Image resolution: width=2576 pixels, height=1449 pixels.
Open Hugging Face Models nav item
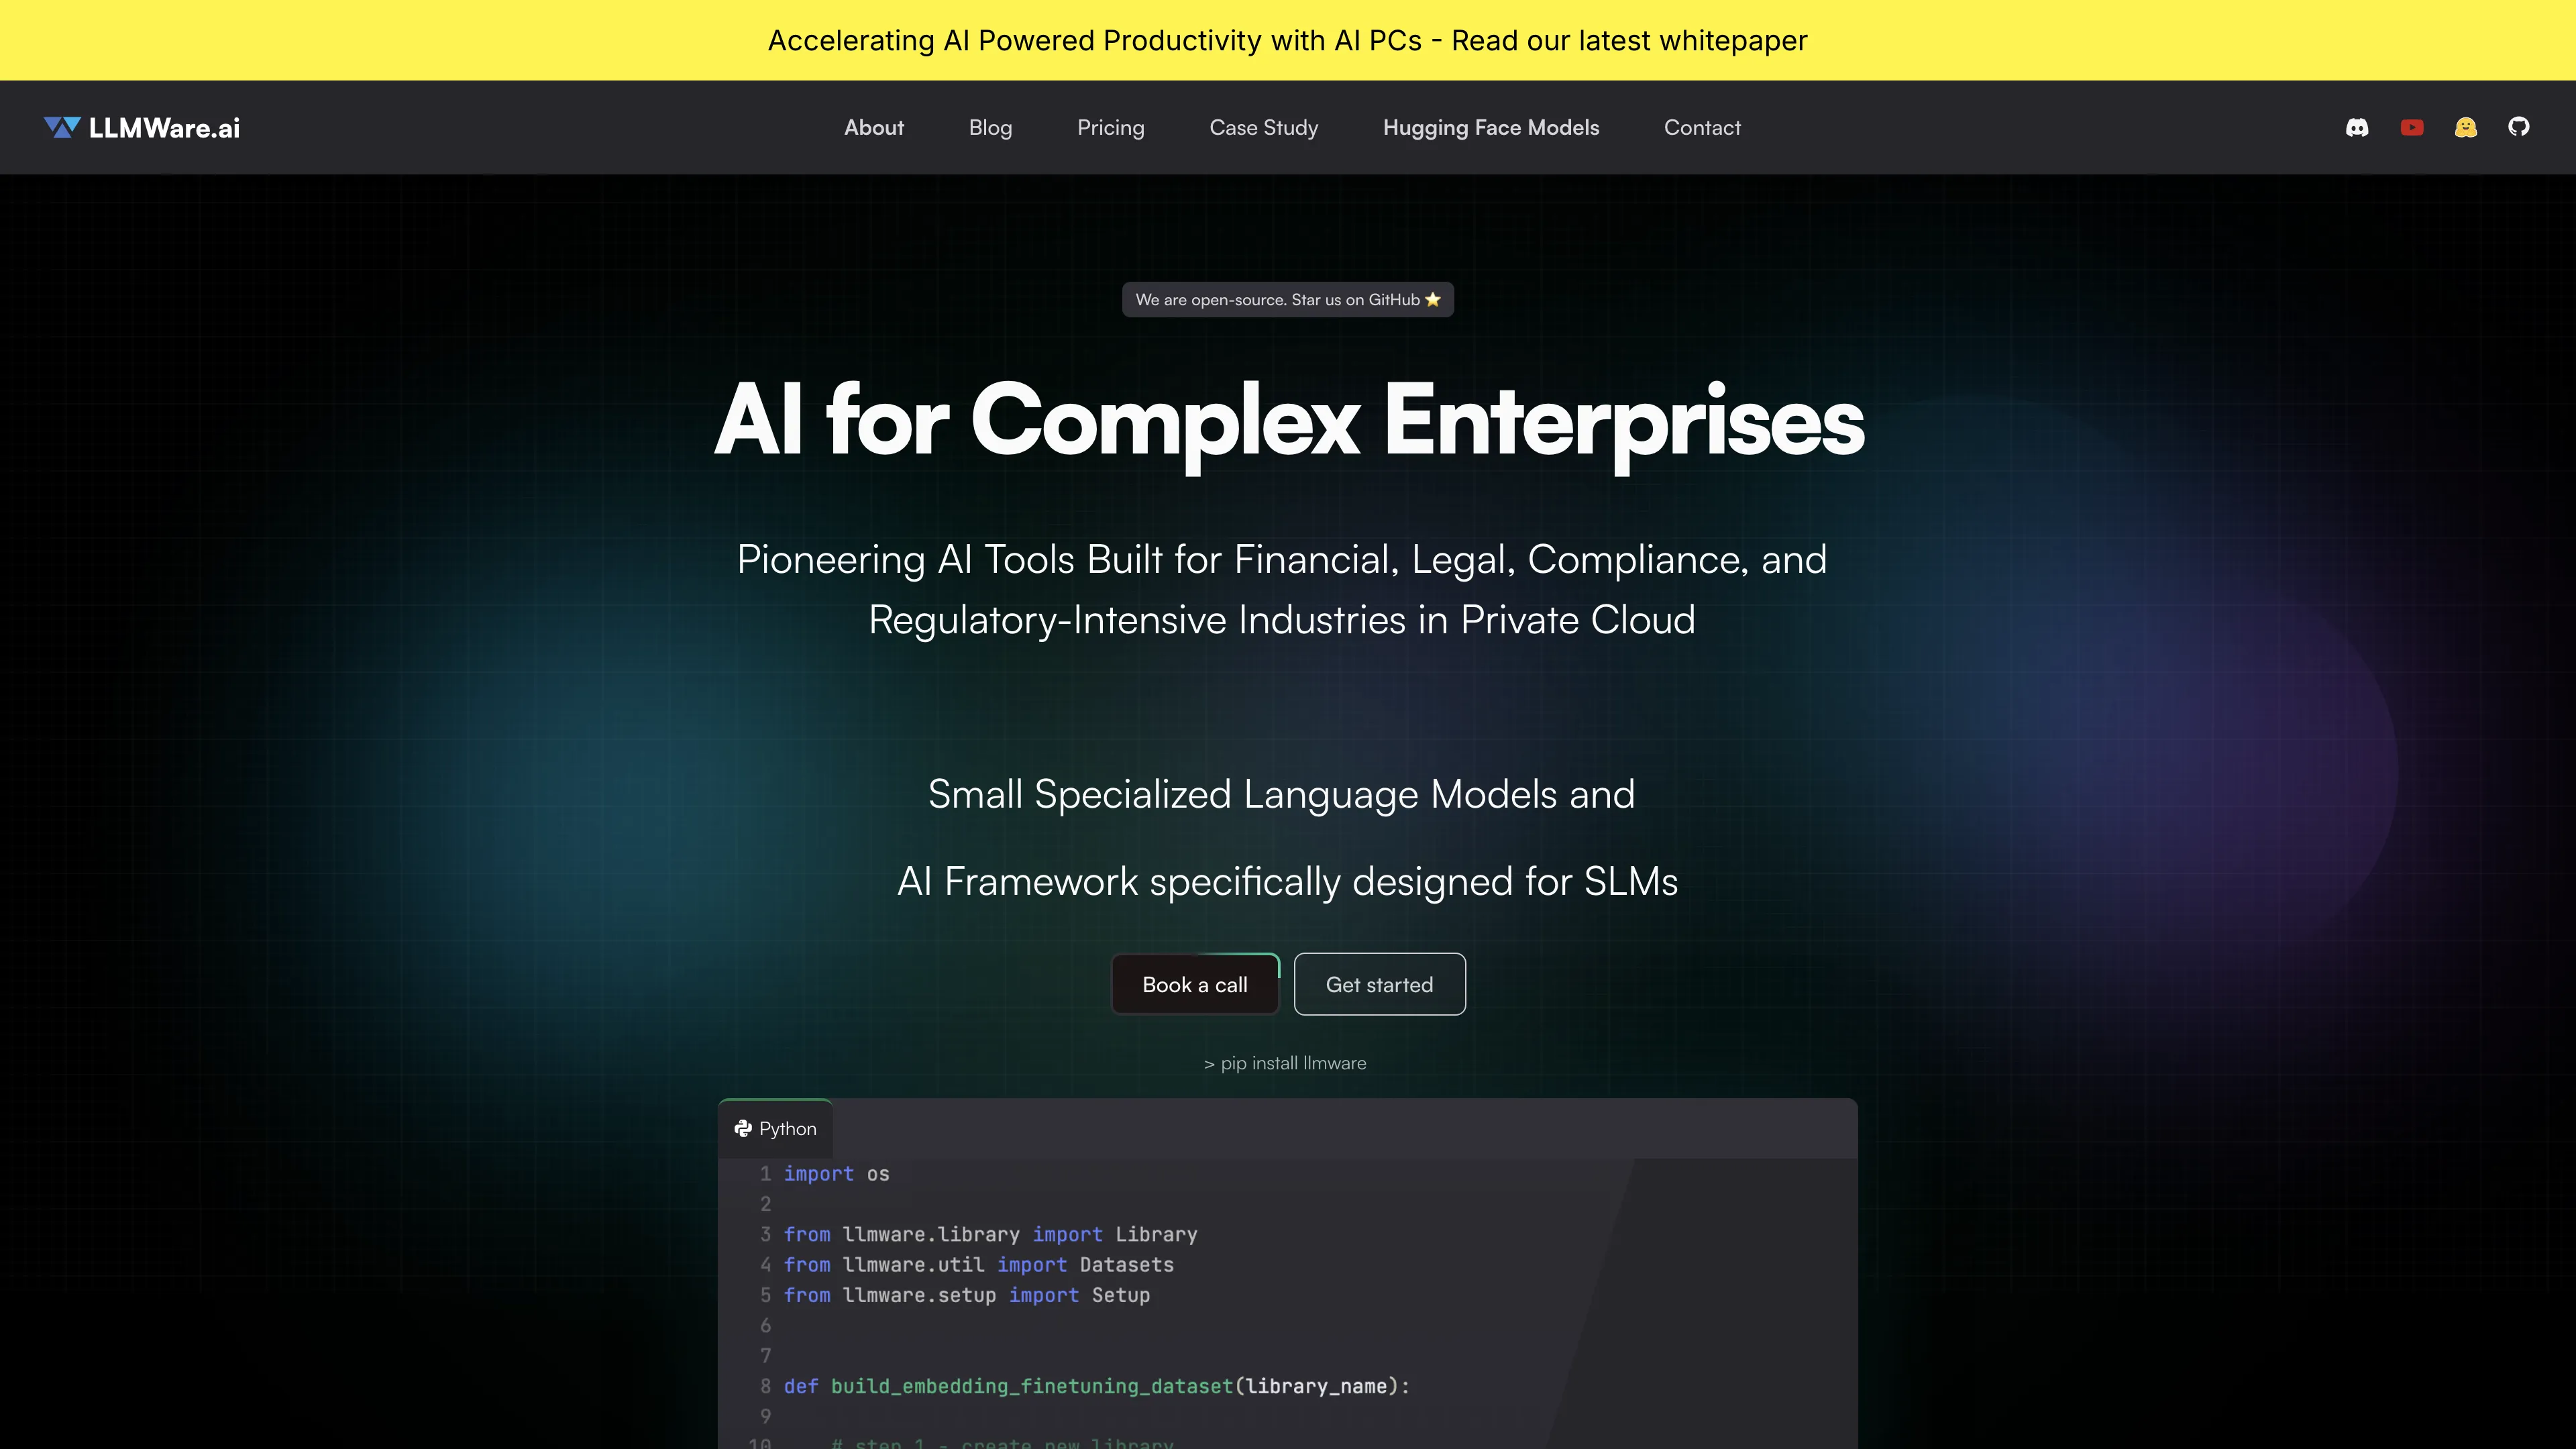pos(1491,127)
